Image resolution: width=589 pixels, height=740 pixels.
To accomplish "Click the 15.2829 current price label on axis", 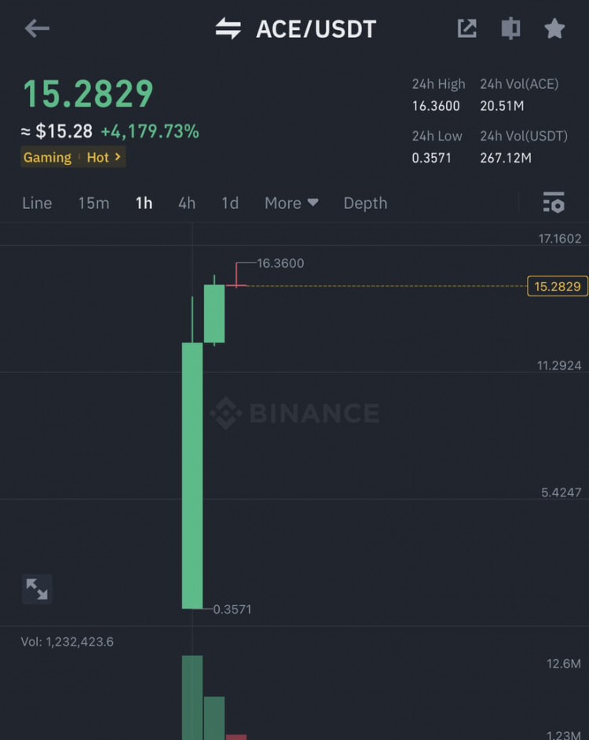I will click(558, 286).
